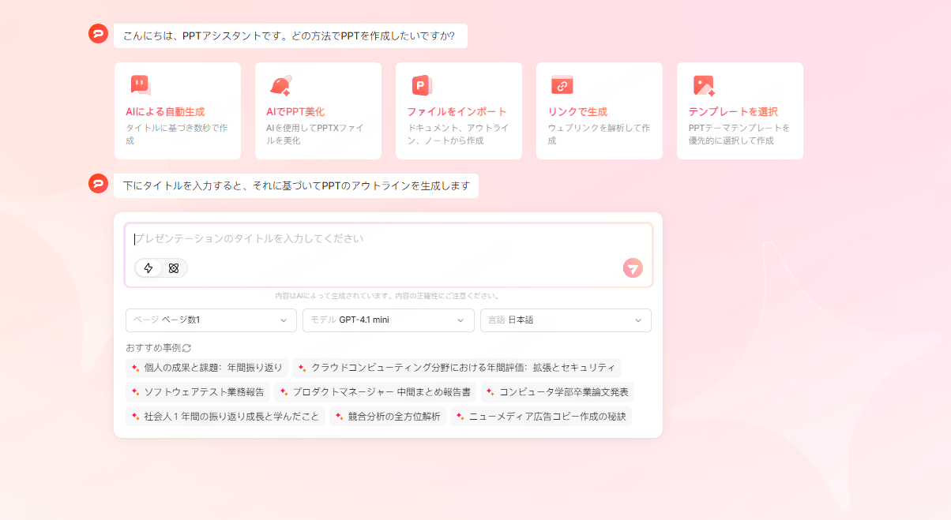Image resolution: width=951 pixels, height=520 pixels.
Task: Expand the モデル GPT-4.1 mini dropdown
Action: 388,320
